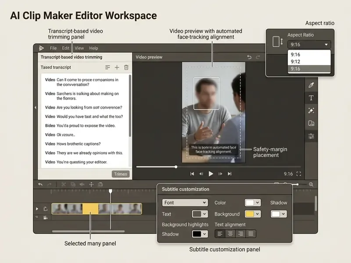Click the zoom-in magnifier on timeline
351x263 pixels.
[311, 184]
